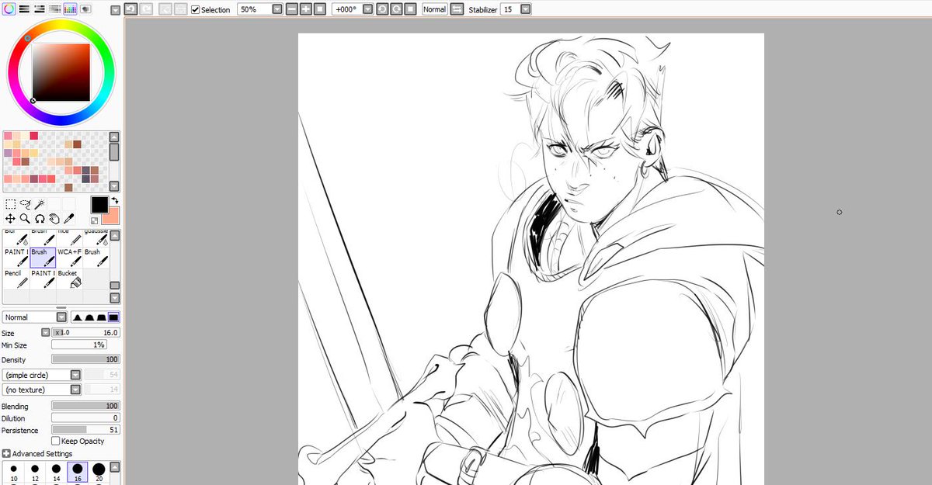
Task: Toggle the RGB slider panel icon
Action: [x=24, y=9]
